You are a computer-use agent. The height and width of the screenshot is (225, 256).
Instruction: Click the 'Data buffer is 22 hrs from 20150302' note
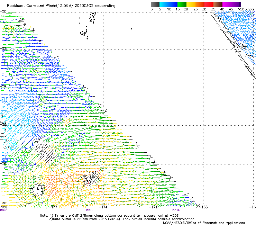(x=84, y=219)
